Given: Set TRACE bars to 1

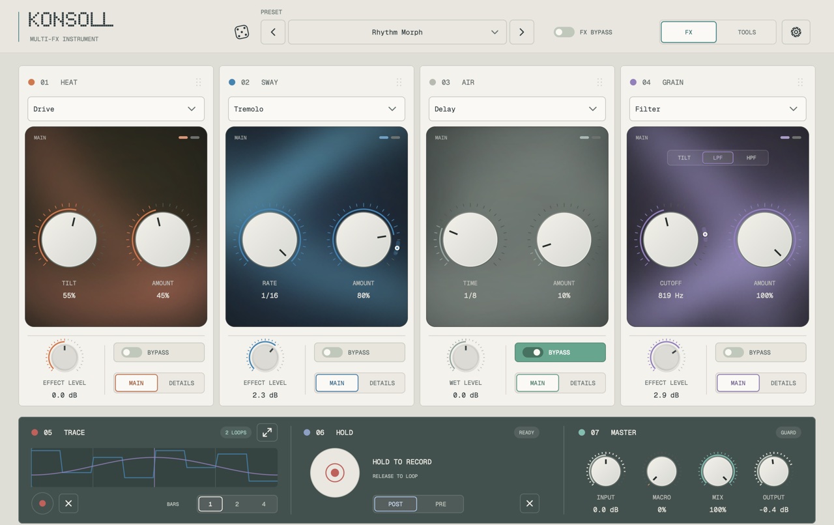Looking at the screenshot, I should [x=210, y=504].
